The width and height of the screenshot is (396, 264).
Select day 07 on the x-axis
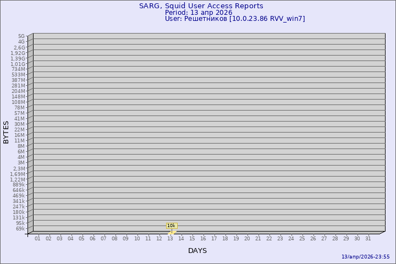click(x=103, y=238)
